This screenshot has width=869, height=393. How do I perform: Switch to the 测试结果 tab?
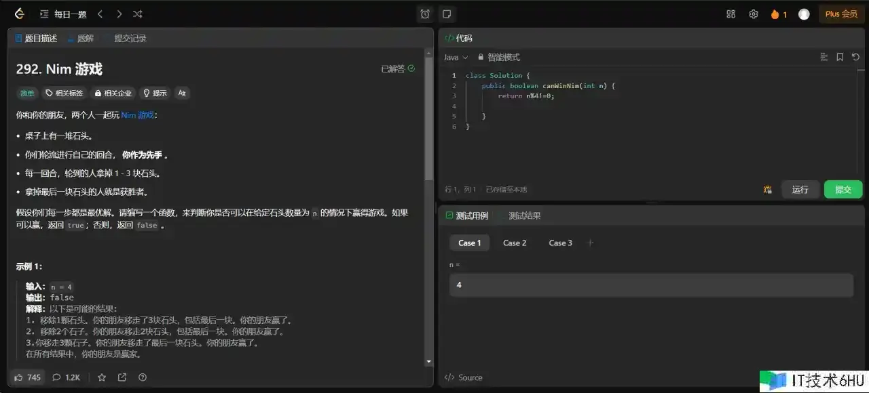click(524, 216)
